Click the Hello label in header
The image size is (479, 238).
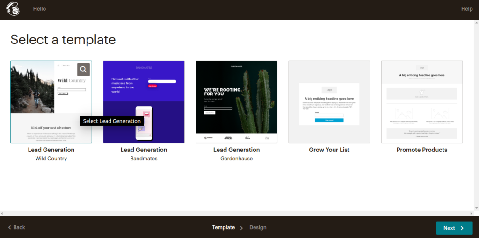pyautogui.click(x=39, y=9)
